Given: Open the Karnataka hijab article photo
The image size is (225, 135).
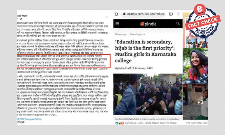Looking at the screenshot, I should tap(148, 94).
